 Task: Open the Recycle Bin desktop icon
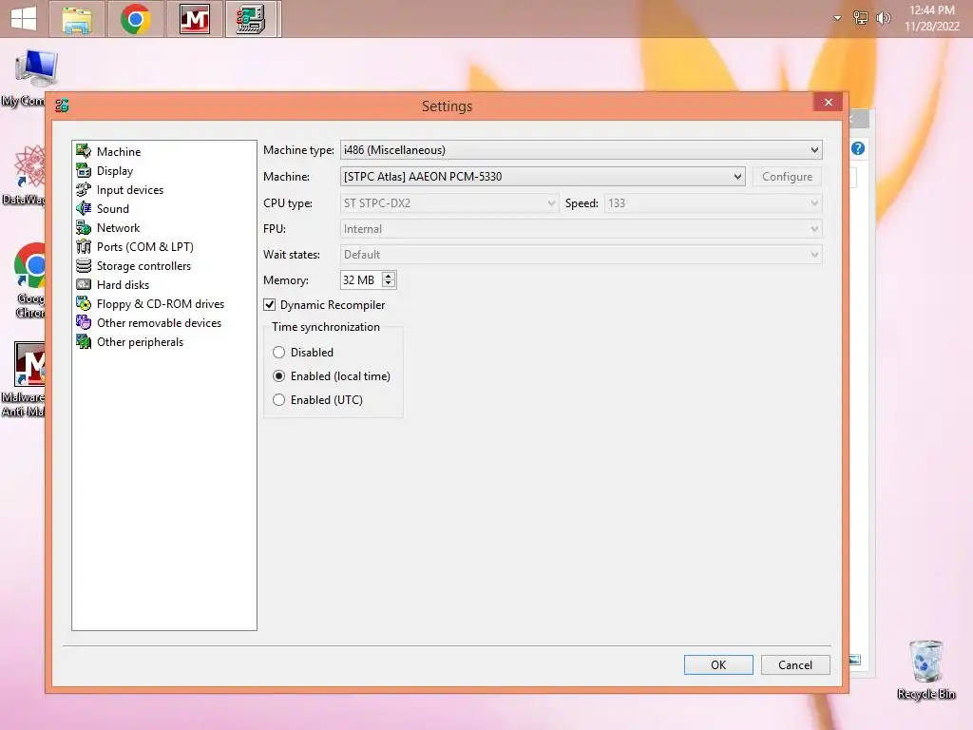point(925,670)
